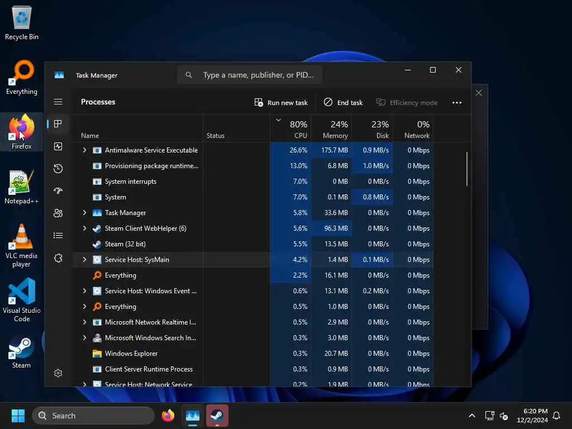Select the System process row
572x429 pixels.
[253, 197]
